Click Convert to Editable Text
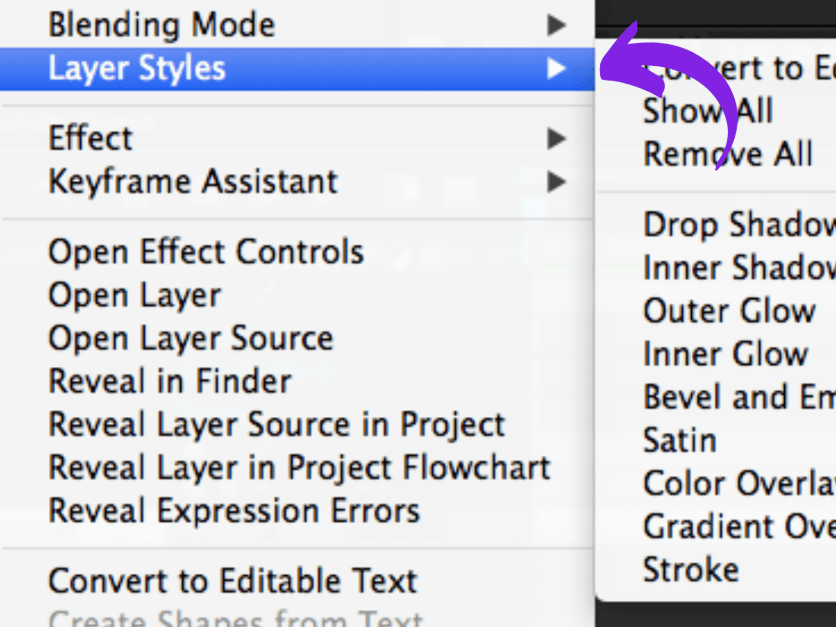This screenshot has width=836, height=627. pyautogui.click(x=232, y=580)
